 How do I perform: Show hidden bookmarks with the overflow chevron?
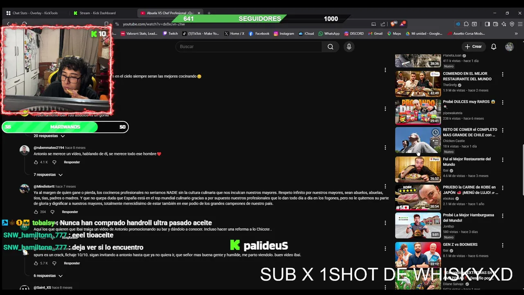click(x=516, y=34)
